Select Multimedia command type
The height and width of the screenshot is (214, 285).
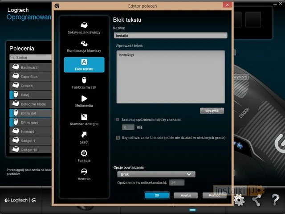84,101
